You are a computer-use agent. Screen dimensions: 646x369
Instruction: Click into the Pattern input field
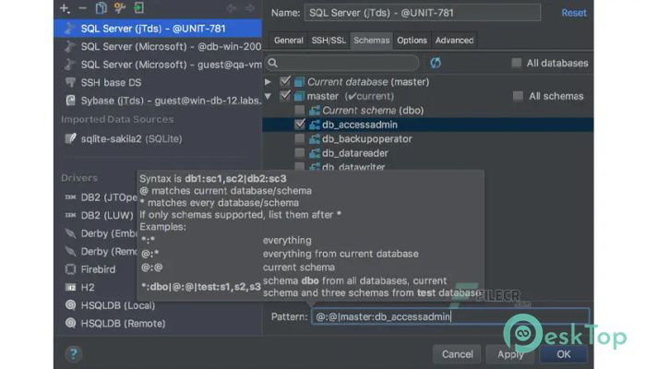click(x=450, y=316)
